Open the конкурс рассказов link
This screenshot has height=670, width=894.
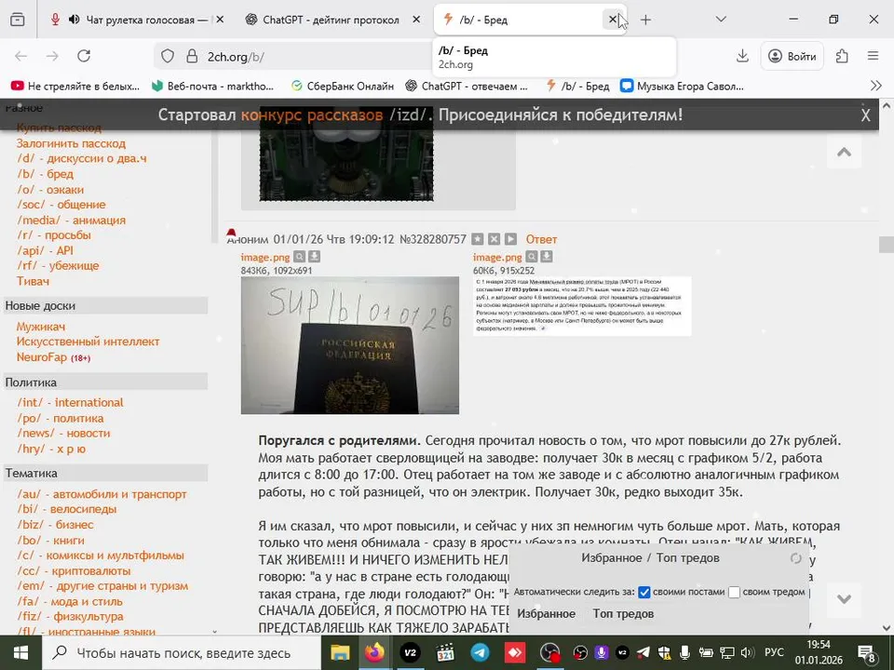[311, 115]
